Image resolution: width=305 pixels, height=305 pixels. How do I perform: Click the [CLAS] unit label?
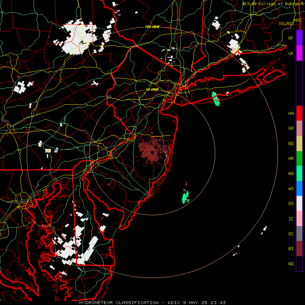click(286, 23)
